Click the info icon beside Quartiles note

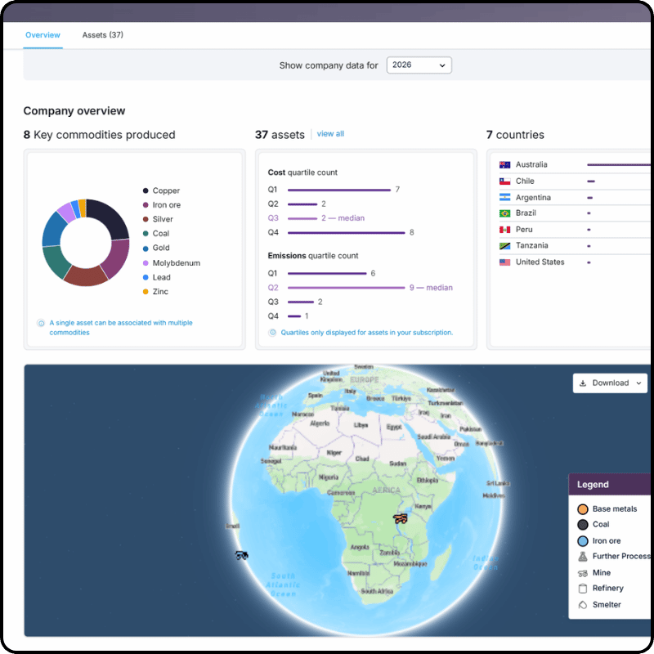(x=272, y=333)
